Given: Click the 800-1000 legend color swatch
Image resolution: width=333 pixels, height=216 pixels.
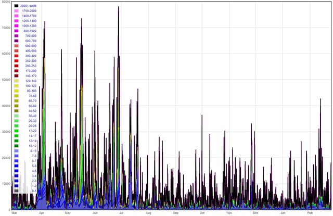Looking at the screenshot, I should click(x=16, y=31).
